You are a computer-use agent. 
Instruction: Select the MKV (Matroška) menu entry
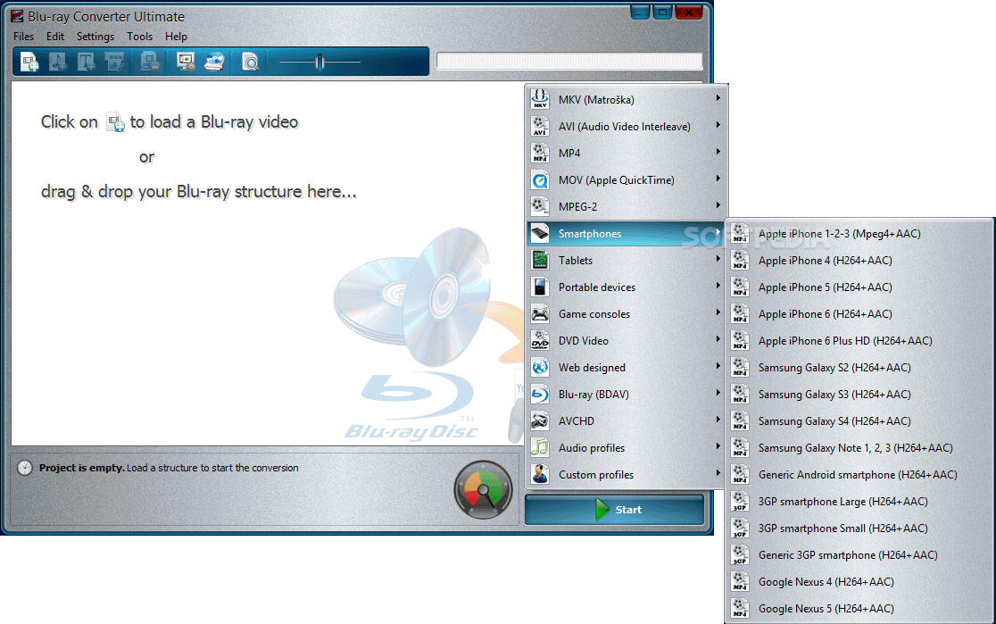tap(626, 100)
